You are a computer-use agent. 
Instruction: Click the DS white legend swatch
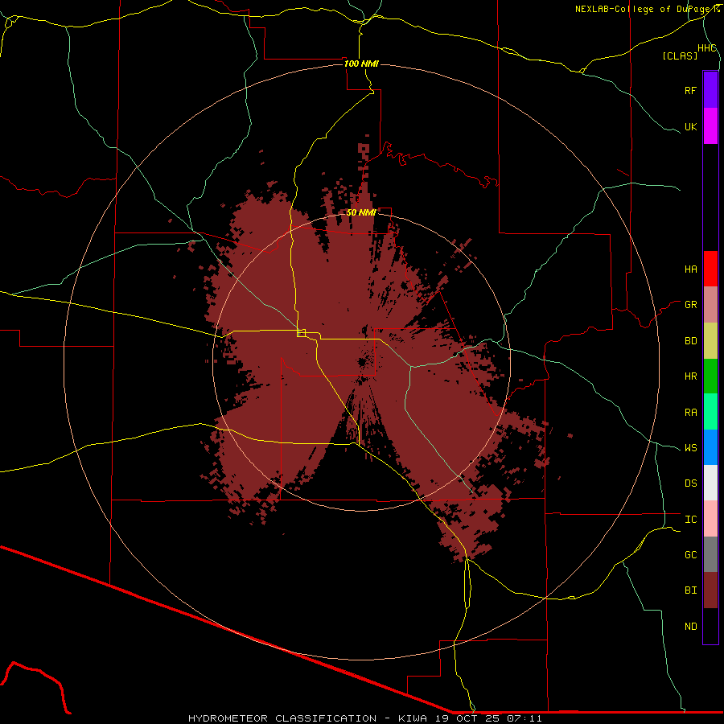(710, 483)
